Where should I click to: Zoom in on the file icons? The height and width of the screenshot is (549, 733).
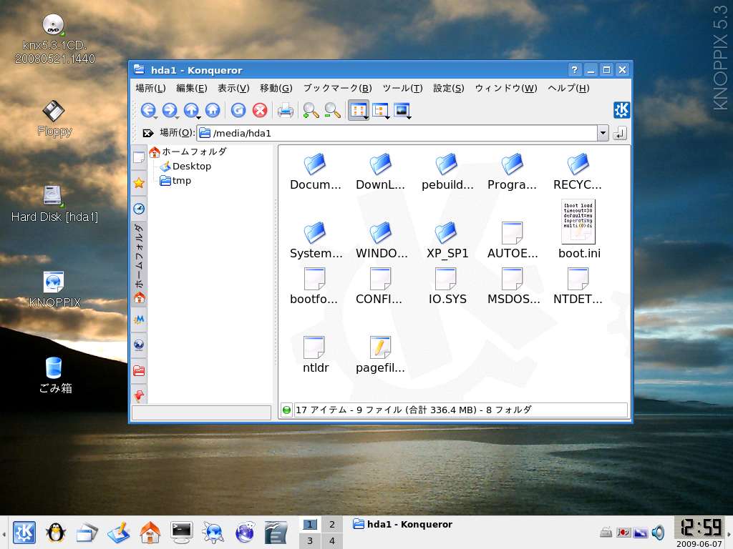pos(311,110)
